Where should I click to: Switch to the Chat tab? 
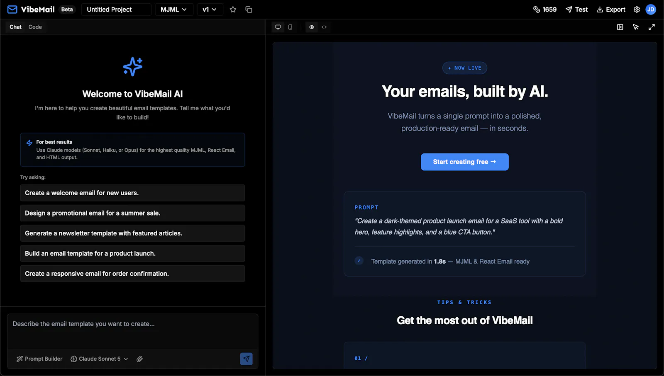point(15,27)
